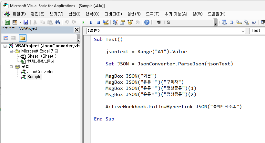Collapse the Microsoft Excel 개체 folder

pyautogui.click(x=11, y=51)
